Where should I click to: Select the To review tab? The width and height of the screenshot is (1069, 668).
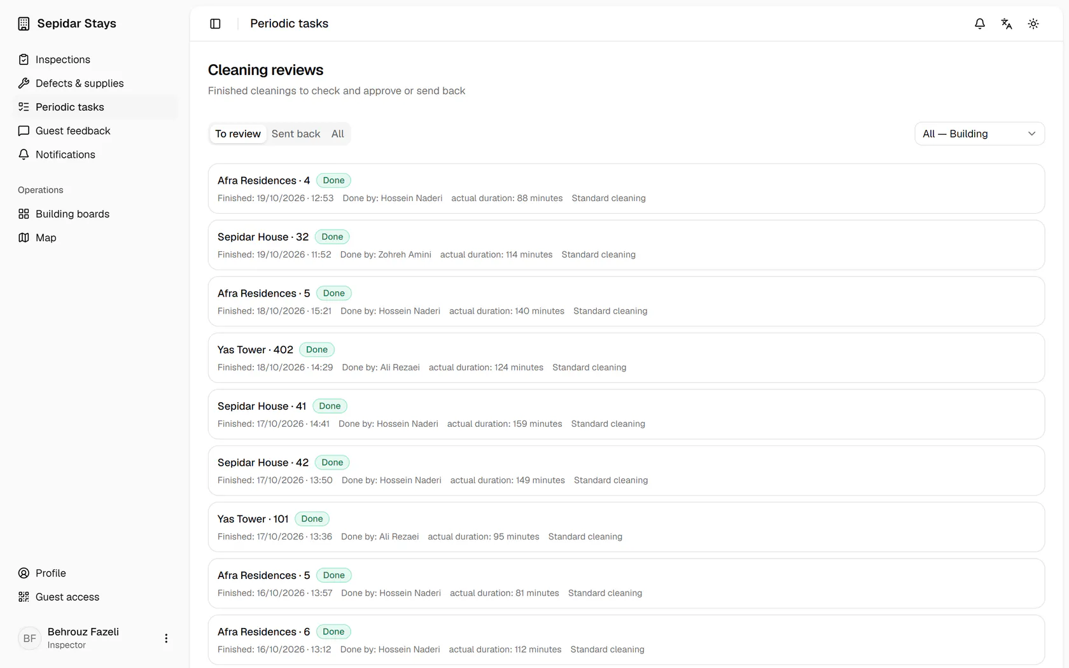(x=238, y=134)
